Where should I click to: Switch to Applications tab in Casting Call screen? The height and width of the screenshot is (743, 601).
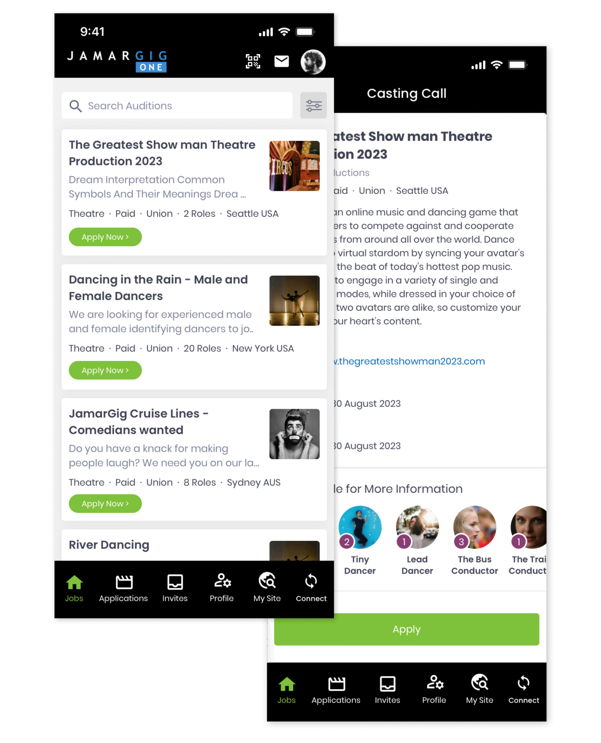pyautogui.click(x=336, y=690)
